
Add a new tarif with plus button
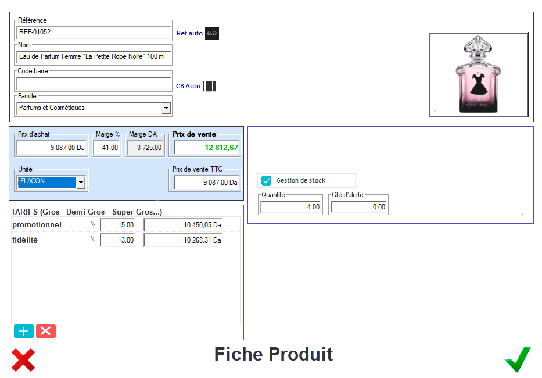pos(24,331)
